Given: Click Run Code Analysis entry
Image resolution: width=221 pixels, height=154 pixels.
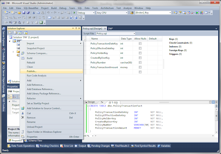Looking at the screenshot, I should (x=51, y=75).
